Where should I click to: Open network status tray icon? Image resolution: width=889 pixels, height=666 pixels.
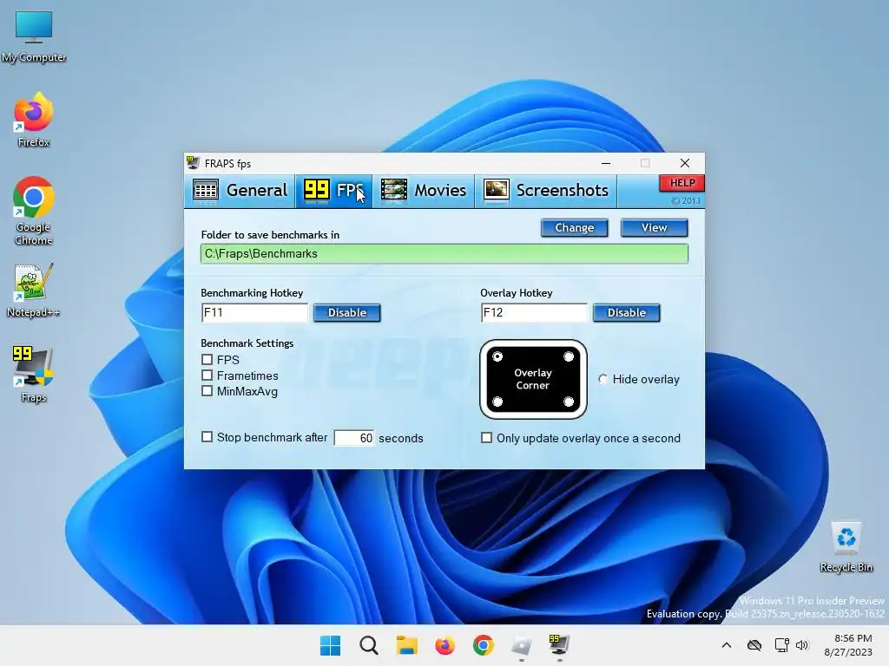(x=782, y=645)
